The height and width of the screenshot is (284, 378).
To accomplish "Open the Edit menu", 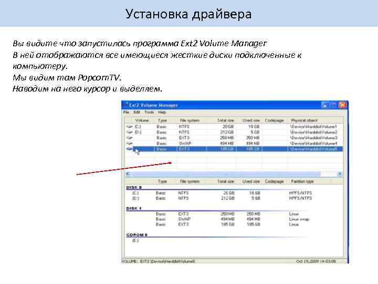I will click(x=136, y=113).
